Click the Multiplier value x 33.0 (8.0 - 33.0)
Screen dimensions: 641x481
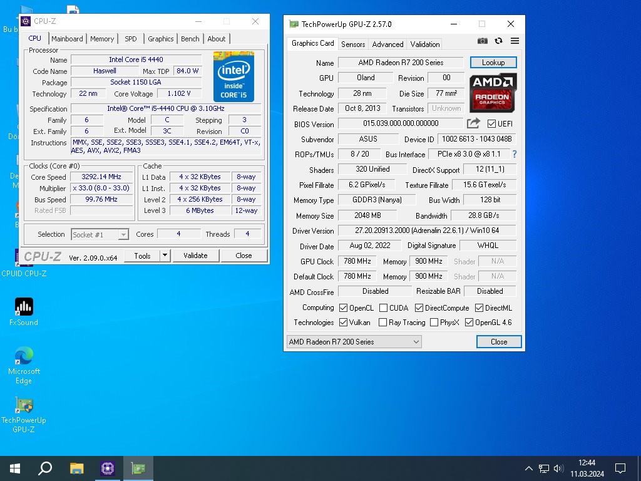click(101, 188)
